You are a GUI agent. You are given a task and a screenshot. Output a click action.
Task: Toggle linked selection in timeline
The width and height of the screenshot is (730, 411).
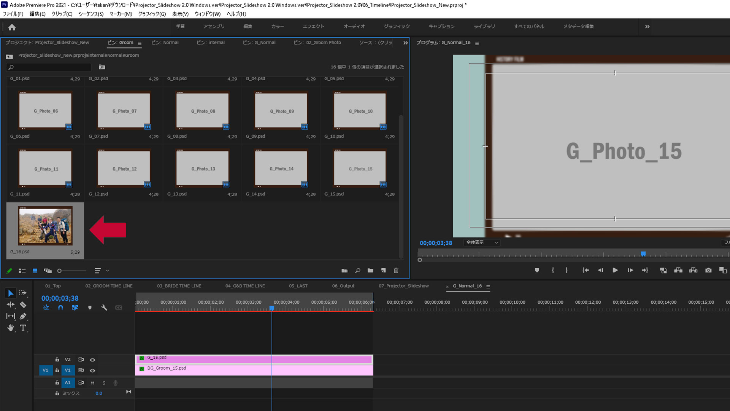75,307
